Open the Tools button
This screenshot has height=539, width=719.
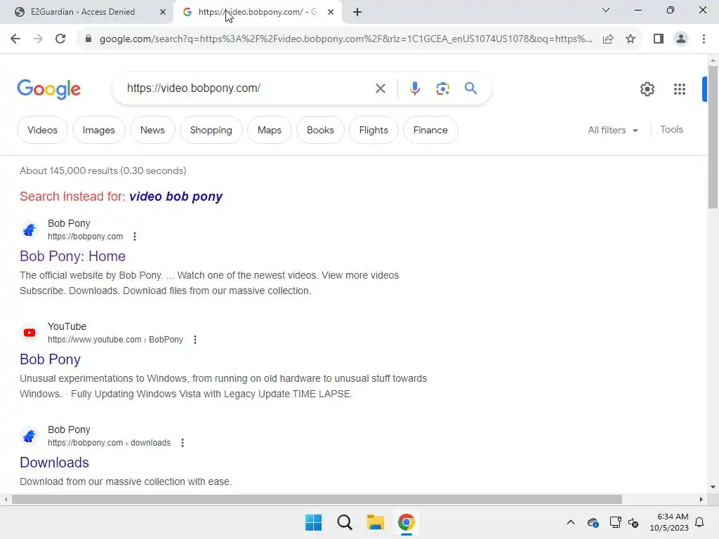coord(671,130)
